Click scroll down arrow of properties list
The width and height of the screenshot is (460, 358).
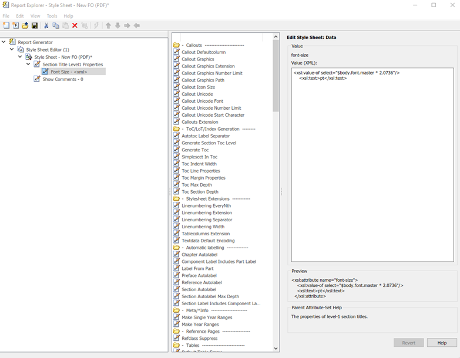click(x=276, y=348)
